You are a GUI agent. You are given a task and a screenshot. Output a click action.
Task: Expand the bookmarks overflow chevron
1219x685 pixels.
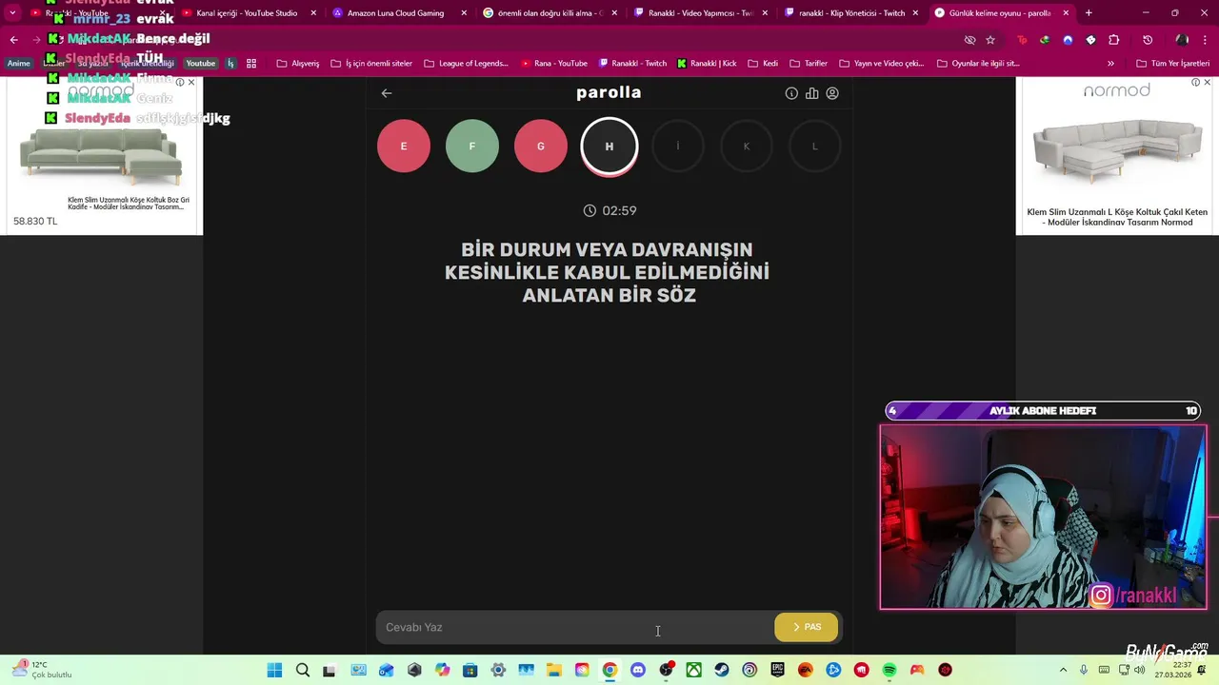1110,64
